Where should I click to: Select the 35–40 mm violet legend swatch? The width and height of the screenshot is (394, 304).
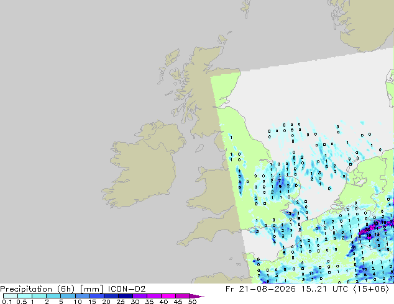154,296
